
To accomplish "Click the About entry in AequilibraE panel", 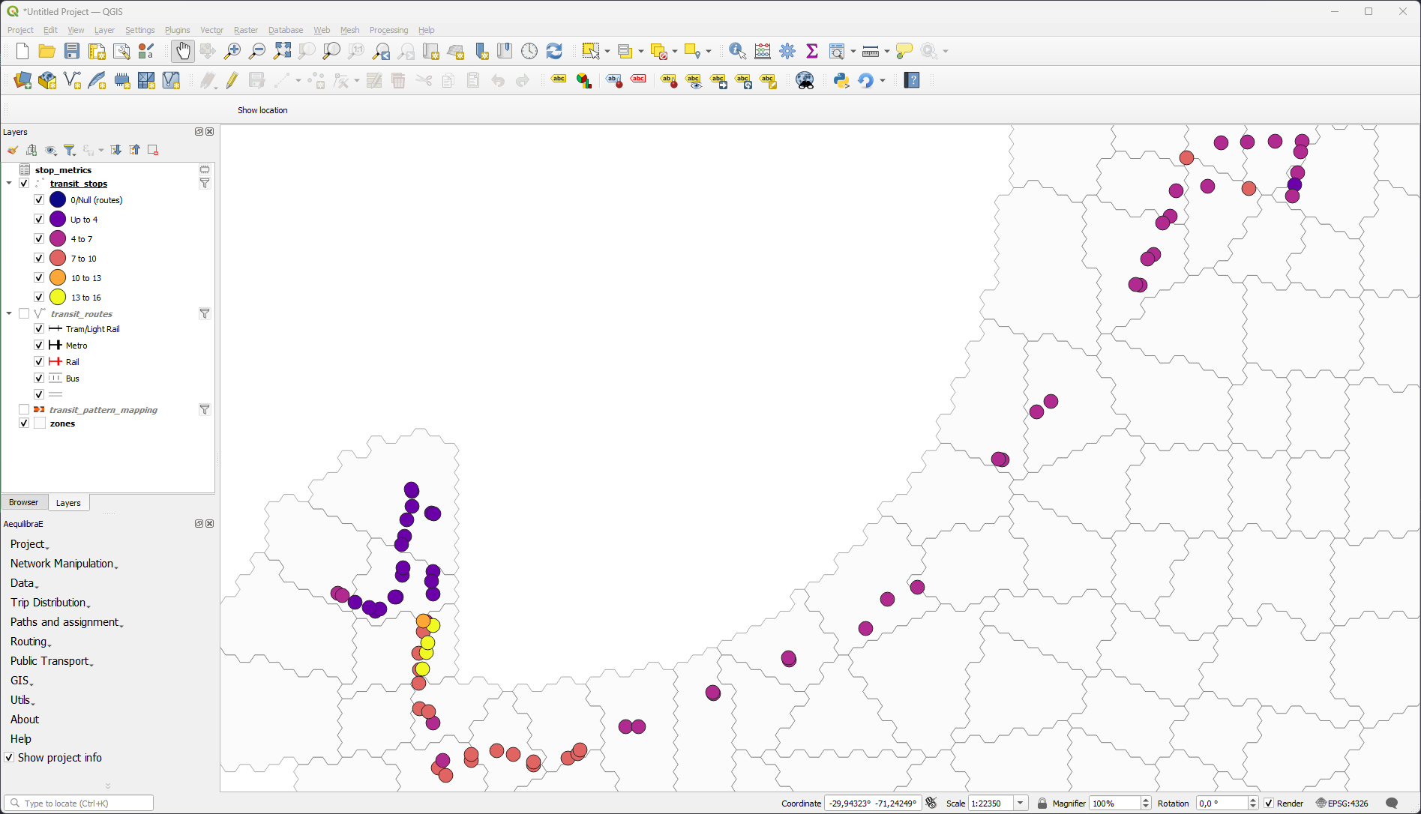I will tap(25, 720).
